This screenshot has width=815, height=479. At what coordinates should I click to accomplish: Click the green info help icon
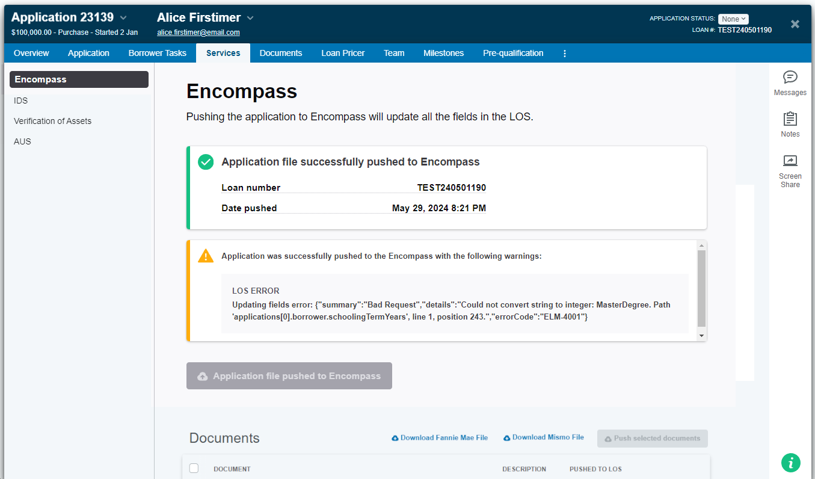click(x=790, y=462)
